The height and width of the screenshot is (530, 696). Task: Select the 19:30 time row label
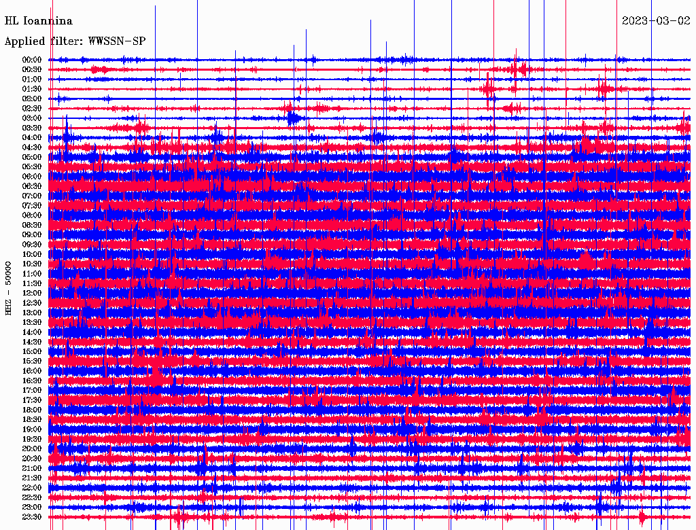(32, 440)
